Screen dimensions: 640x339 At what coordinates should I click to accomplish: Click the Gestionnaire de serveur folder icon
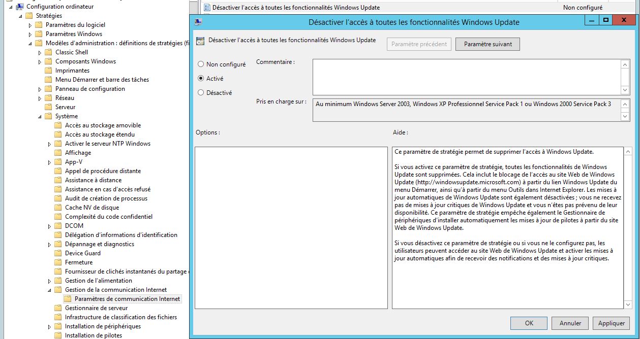pyautogui.click(x=58, y=308)
